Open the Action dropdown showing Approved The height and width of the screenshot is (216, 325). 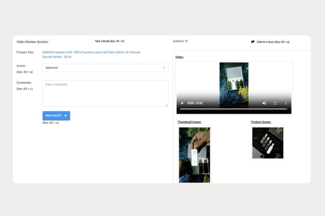click(x=105, y=68)
